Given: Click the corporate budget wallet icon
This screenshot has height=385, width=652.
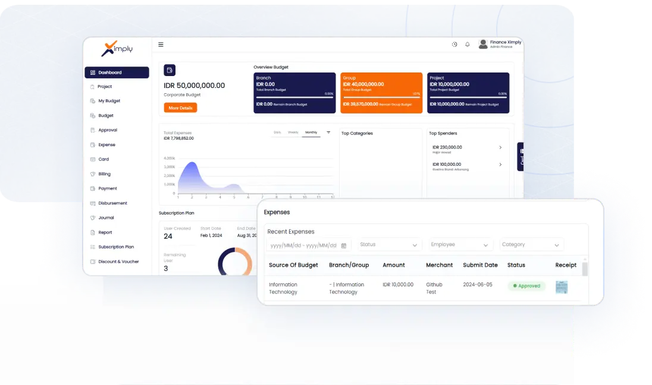Looking at the screenshot, I should pos(170,70).
